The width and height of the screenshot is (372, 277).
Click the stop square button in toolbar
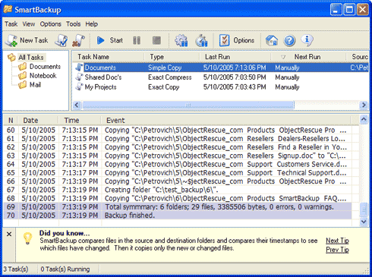coord(156,40)
